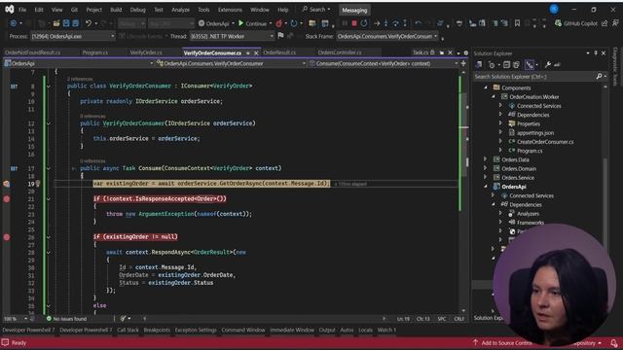Viewport: 623px width, 350px height.
Task: Click the Continue debugging button label
Action: [x=256, y=23]
